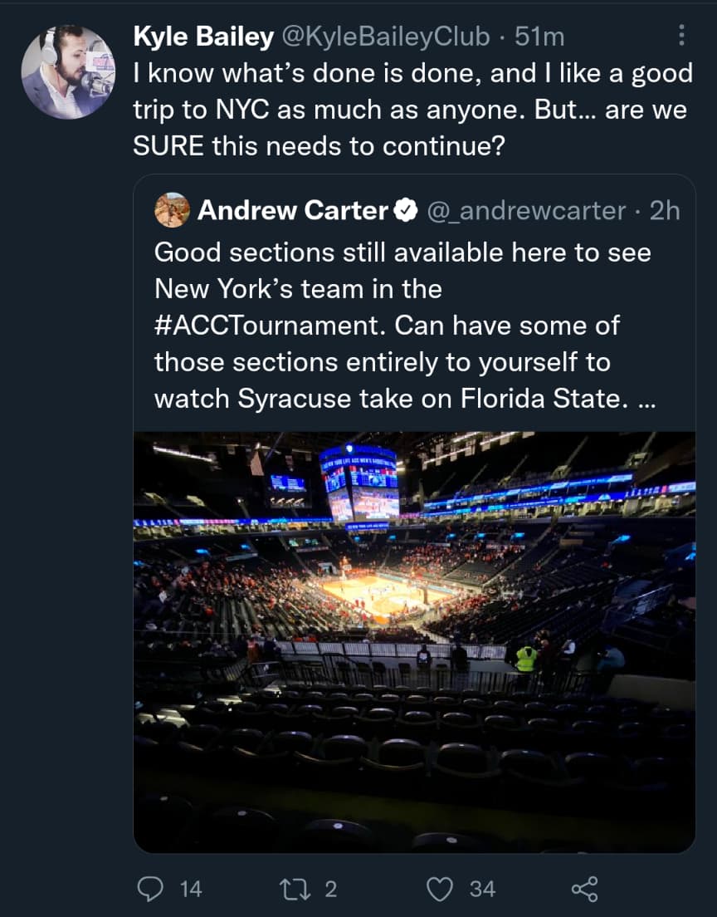Click Andrew Carter's verified badge
This screenshot has height=917, width=717.
[x=405, y=211]
